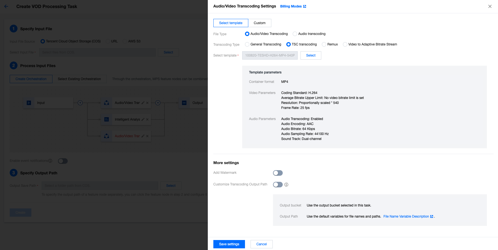This screenshot has height=250, width=498.
Task: Go back using the arrow beside Create VOD Processing Task
Action: 6,6
